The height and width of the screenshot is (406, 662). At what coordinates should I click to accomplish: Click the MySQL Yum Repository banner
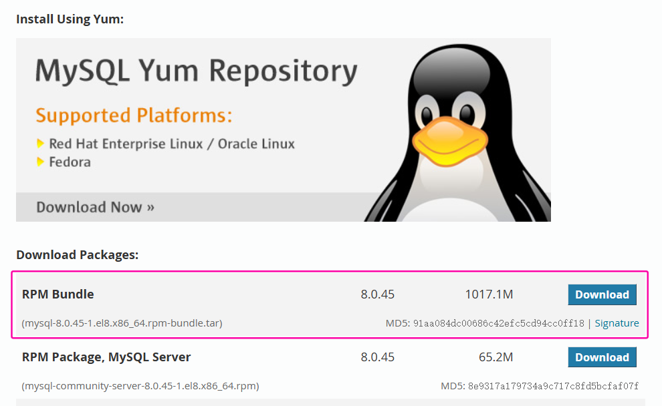pos(284,130)
